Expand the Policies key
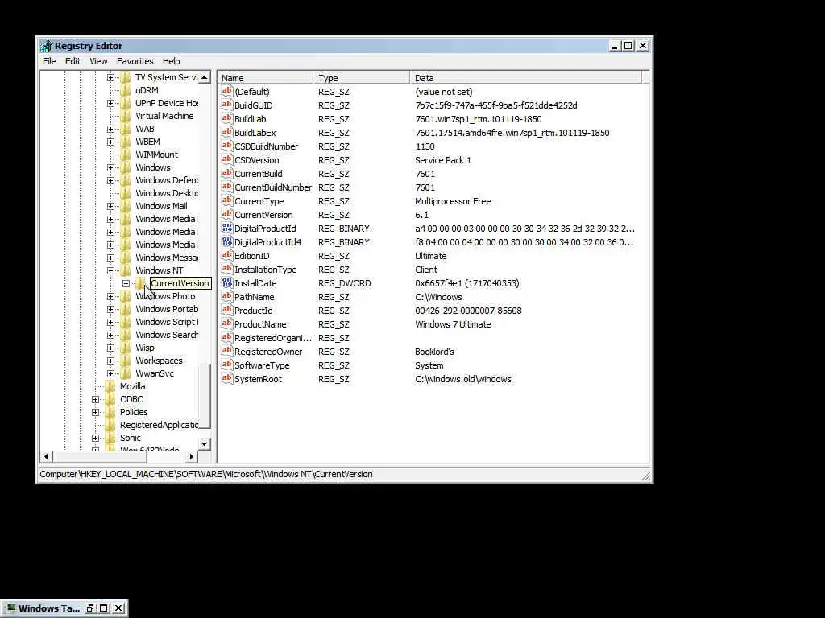825x618 pixels. tap(95, 413)
